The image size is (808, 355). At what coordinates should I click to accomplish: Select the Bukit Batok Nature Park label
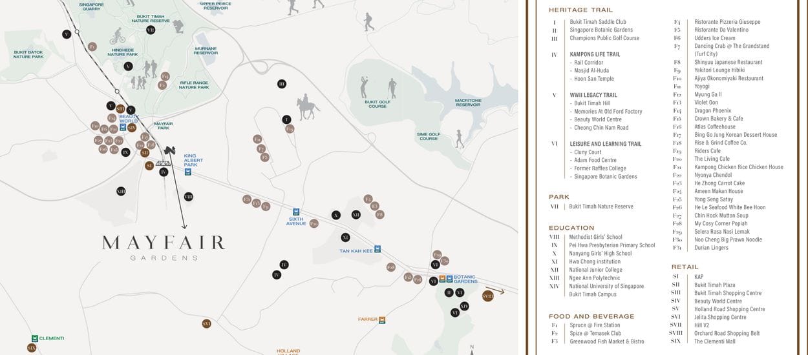point(28,54)
